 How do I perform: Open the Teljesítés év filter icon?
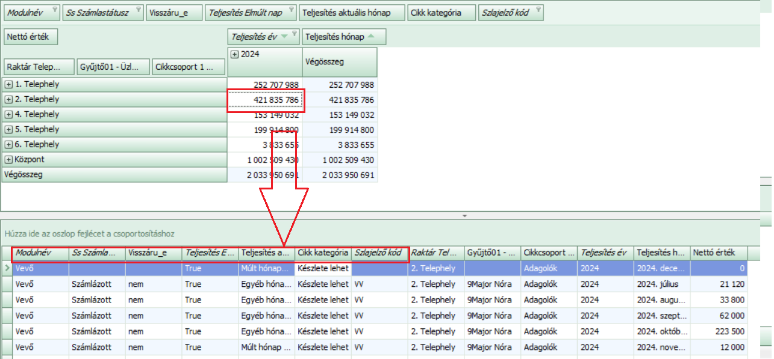[293, 34]
